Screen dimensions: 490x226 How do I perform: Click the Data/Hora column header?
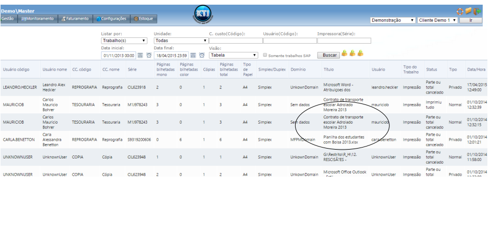coord(476,70)
